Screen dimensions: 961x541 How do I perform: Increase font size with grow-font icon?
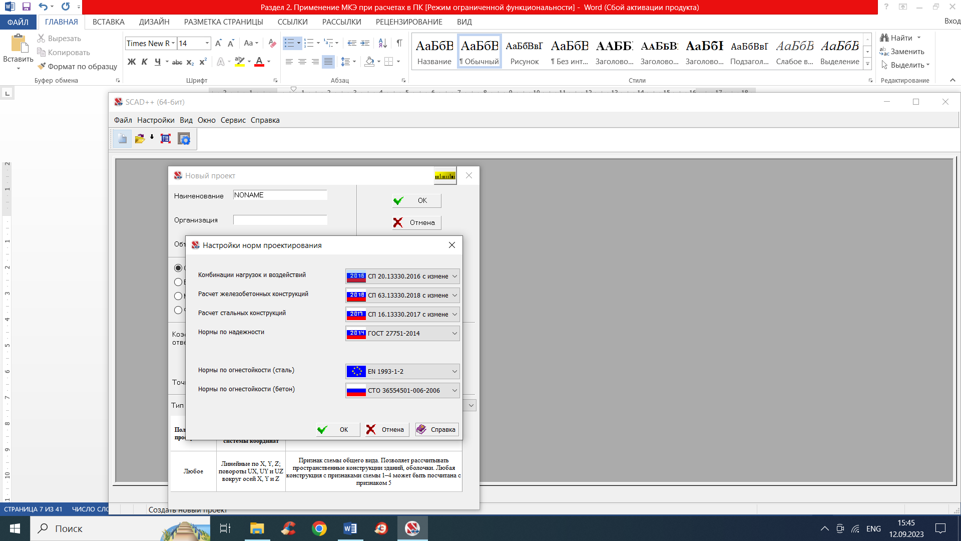tap(219, 44)
